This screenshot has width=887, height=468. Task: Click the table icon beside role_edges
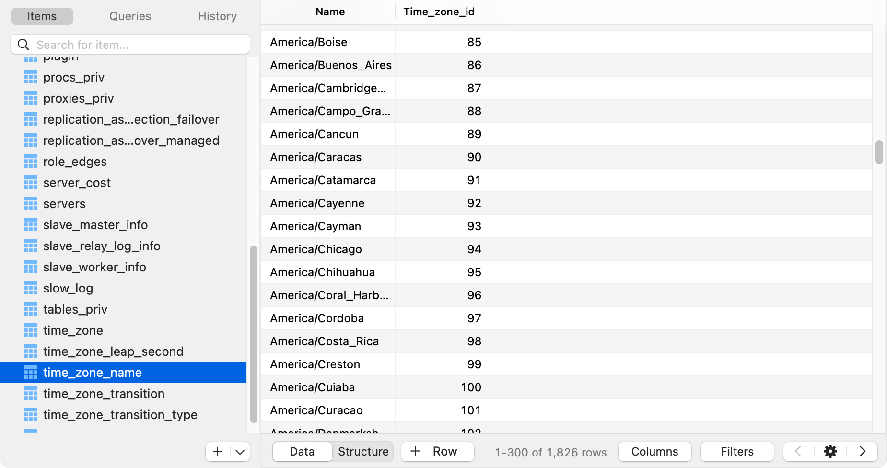(31, 162)
